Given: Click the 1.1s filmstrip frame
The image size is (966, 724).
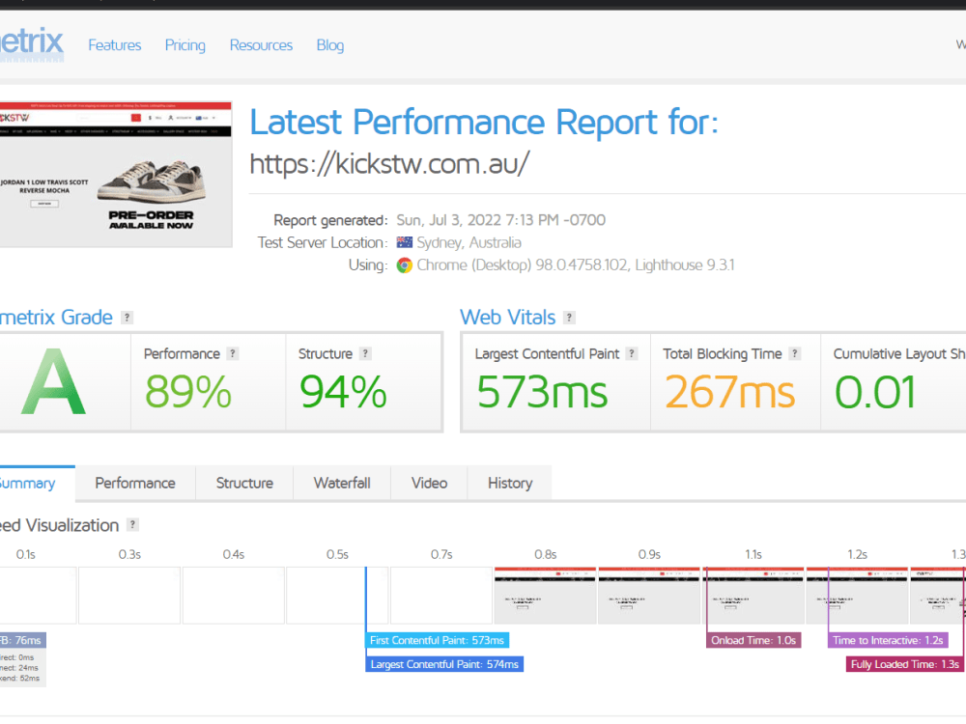Looking at the screenshot, I should click(753, 596).
